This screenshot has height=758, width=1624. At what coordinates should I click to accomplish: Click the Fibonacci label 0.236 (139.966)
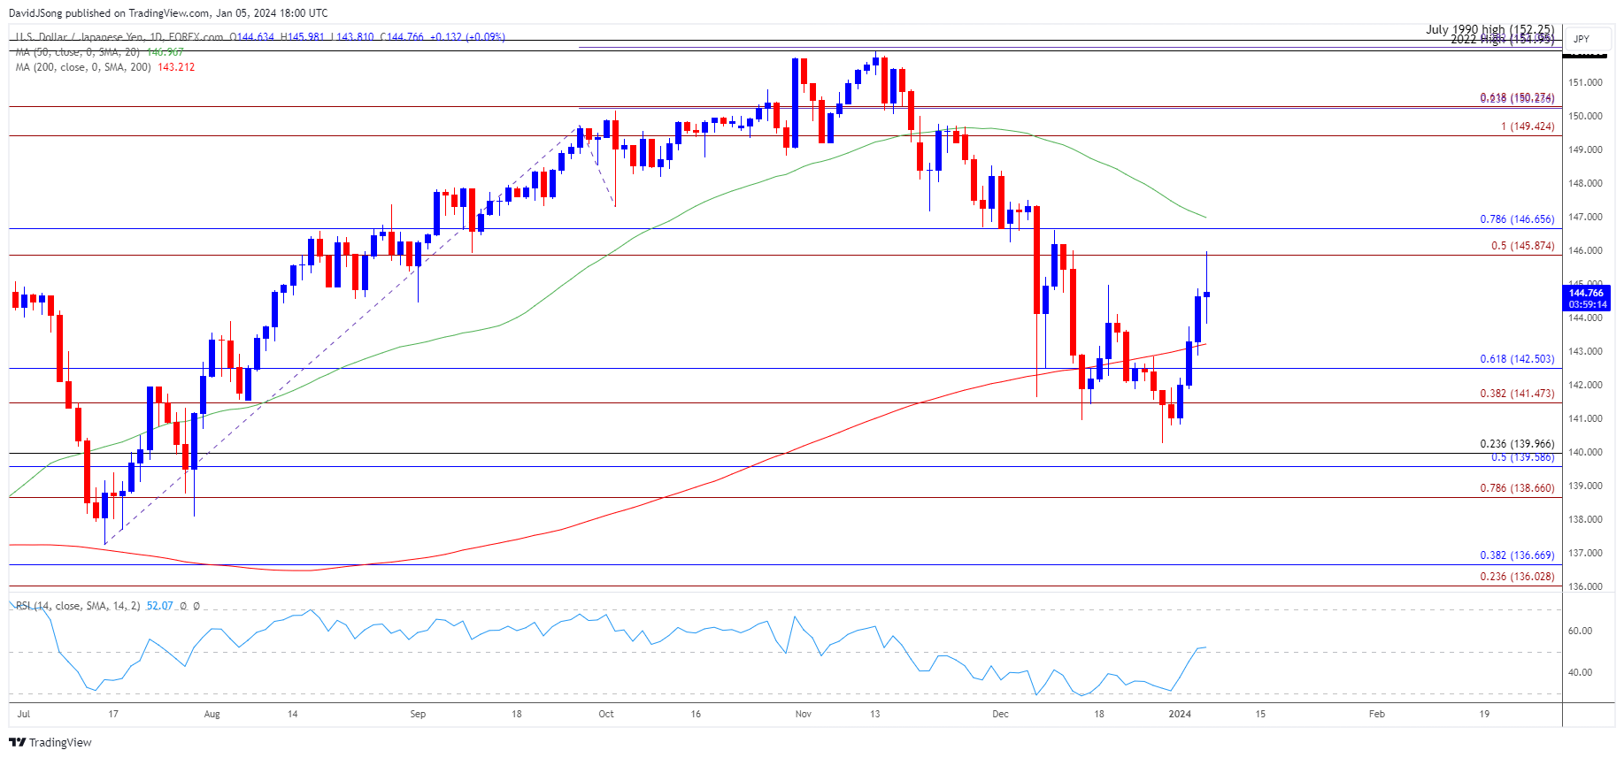(1517, 444)
